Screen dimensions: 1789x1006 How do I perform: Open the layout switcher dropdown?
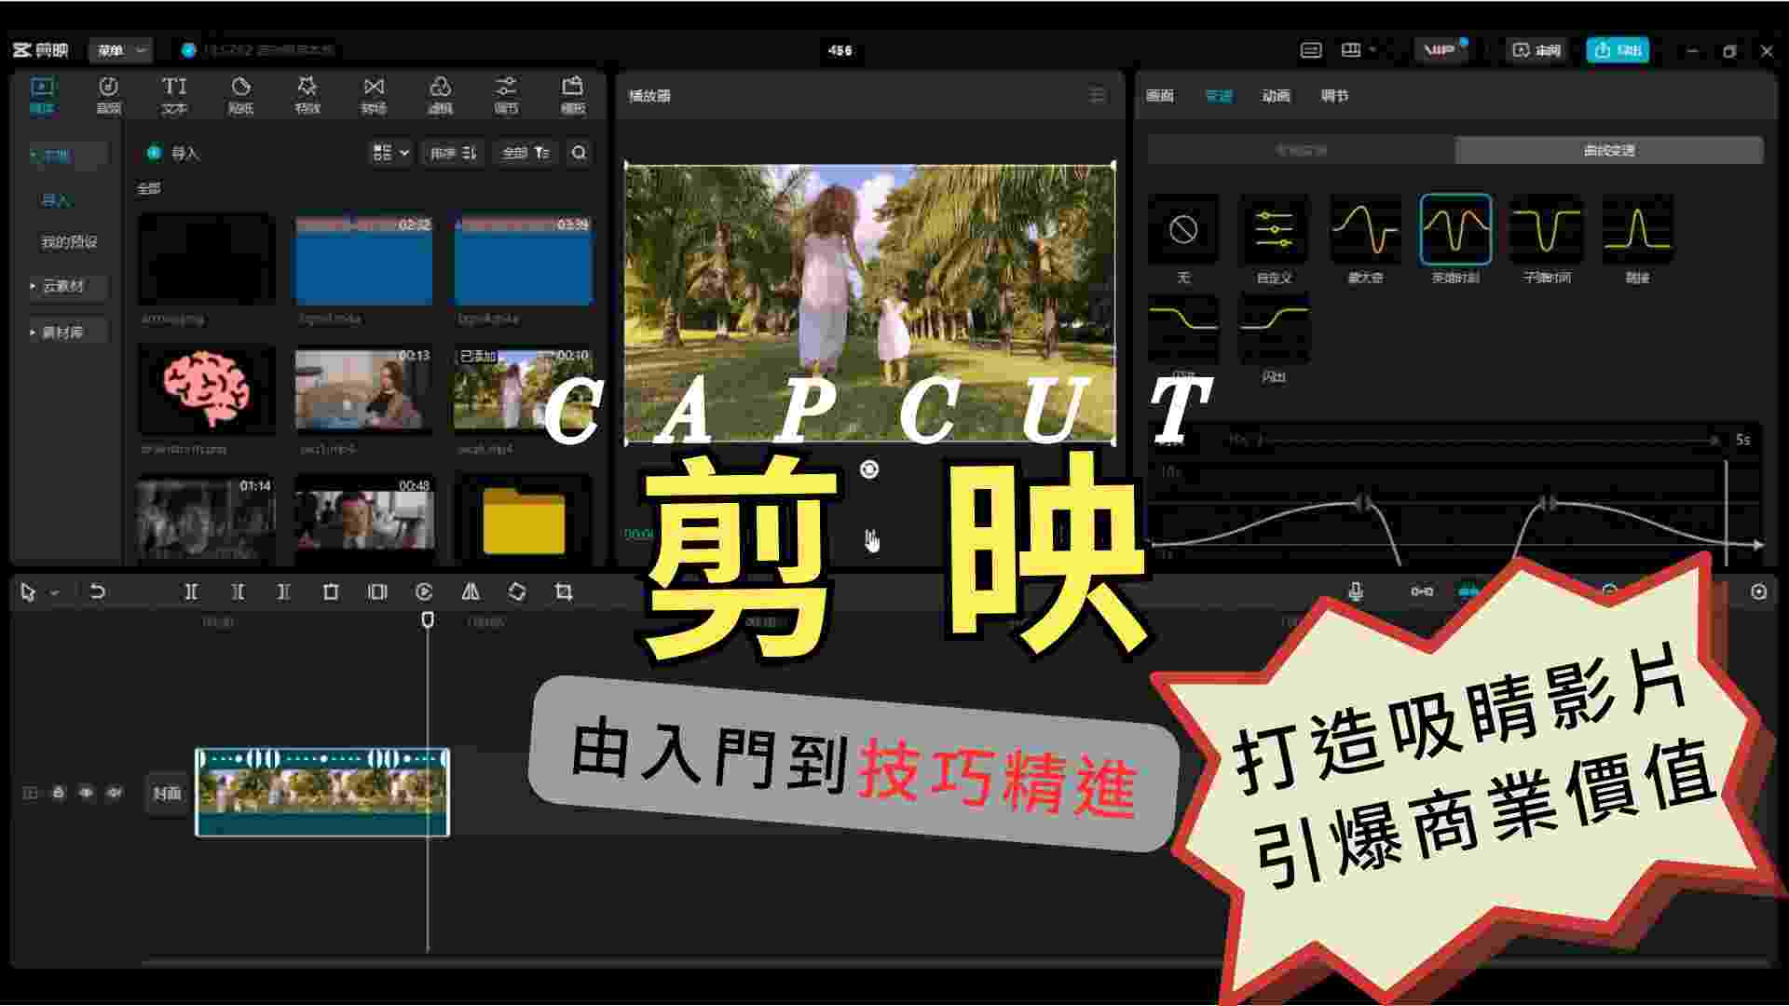[x=1359, y=50]
